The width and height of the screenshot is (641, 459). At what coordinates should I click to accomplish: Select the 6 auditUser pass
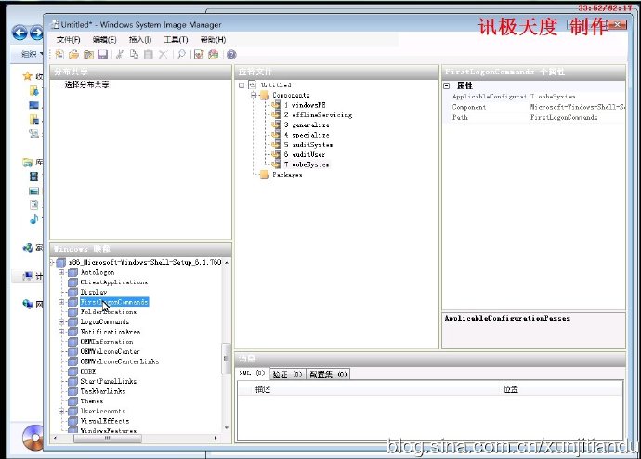pos(305,154)
